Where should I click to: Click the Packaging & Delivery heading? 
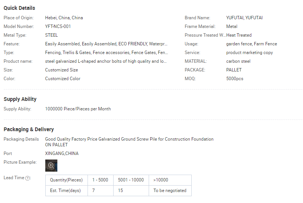29,129
